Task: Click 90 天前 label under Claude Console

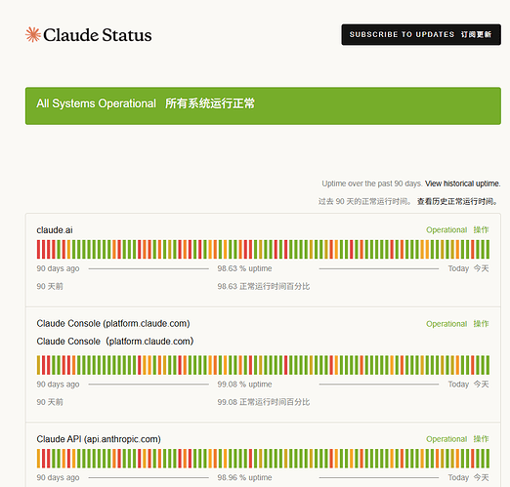Action: [x=50, y=402]
